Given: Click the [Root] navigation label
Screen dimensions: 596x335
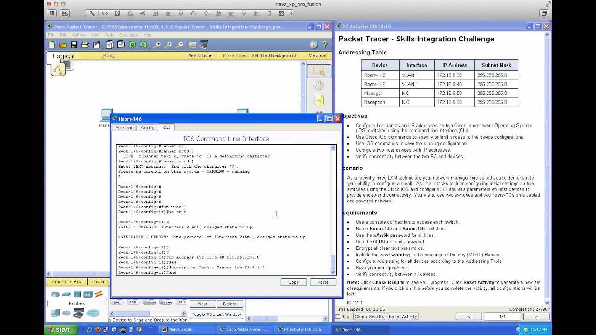Looking at the screenshot, I should [x=108, y=56].
